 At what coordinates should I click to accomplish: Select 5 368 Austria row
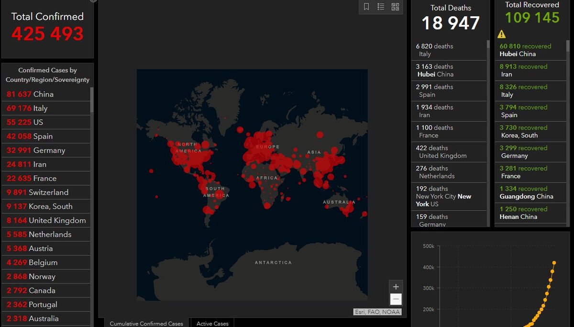pos(46,248)
